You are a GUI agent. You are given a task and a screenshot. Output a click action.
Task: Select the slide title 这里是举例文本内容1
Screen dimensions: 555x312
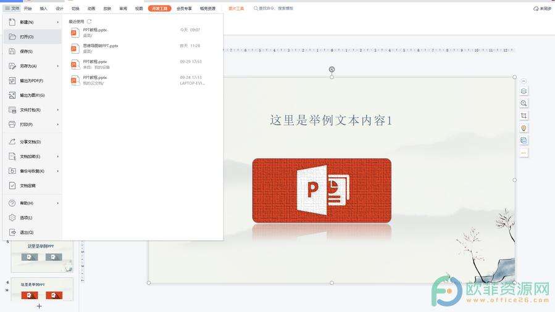(331, 120)
